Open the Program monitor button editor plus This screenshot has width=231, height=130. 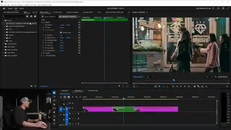[227, 86]
